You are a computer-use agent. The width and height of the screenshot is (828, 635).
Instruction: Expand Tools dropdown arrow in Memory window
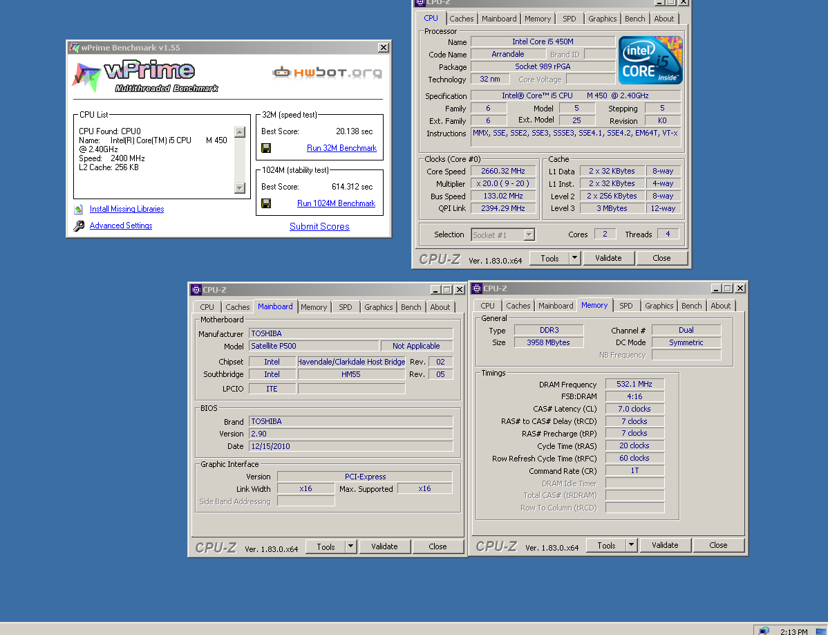[631, 544]
